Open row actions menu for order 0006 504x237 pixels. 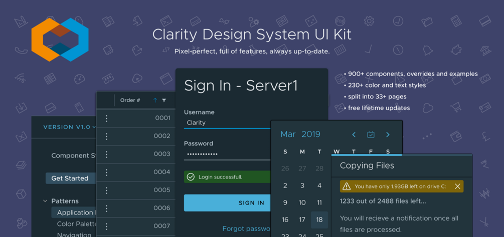[x=106, y=208]
